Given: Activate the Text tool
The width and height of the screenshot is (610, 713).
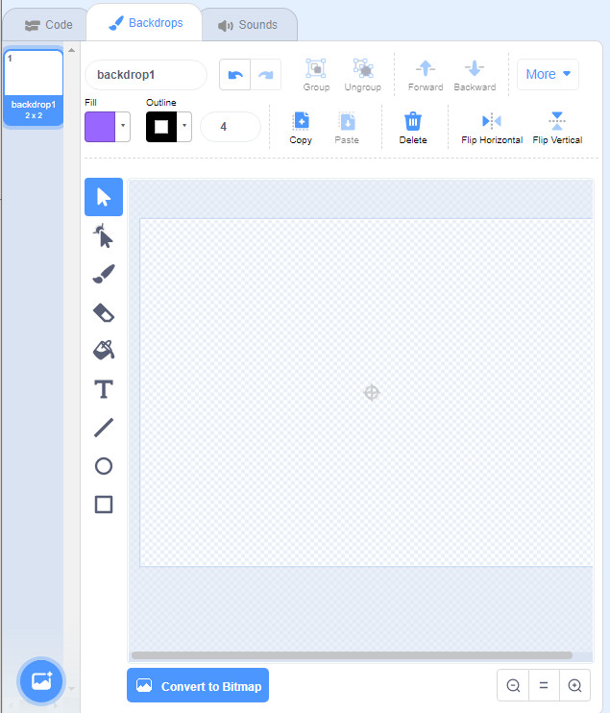Looking at the screenshot, I should point(104,389).
